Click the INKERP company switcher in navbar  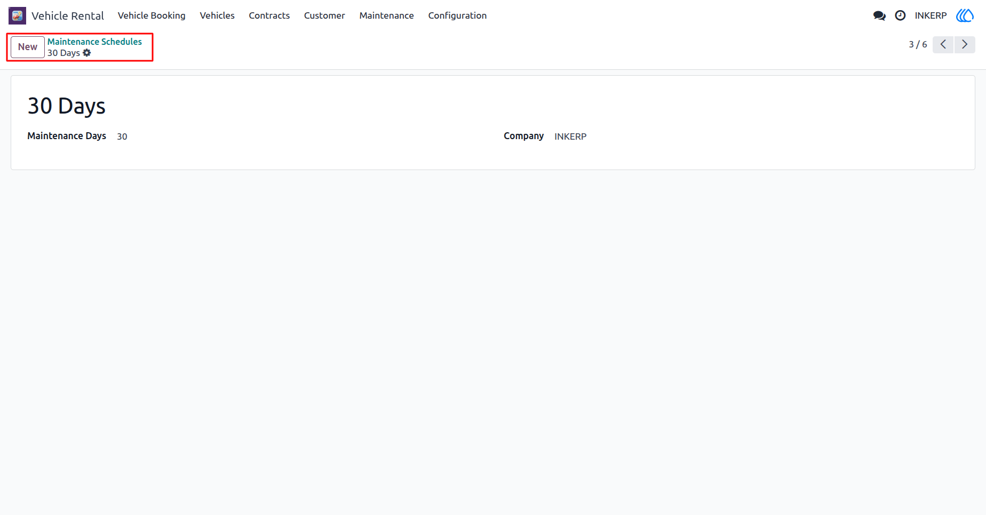[931, 15]
